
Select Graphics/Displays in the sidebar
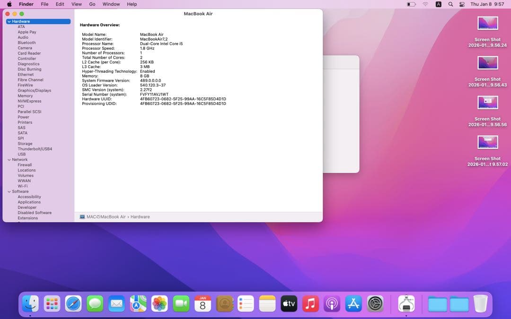point(34,90)
